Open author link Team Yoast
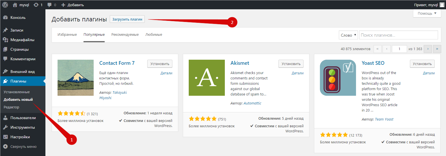The height and width of the screenshot is (156, 446). pyautogui.click(x=384, y=119)
